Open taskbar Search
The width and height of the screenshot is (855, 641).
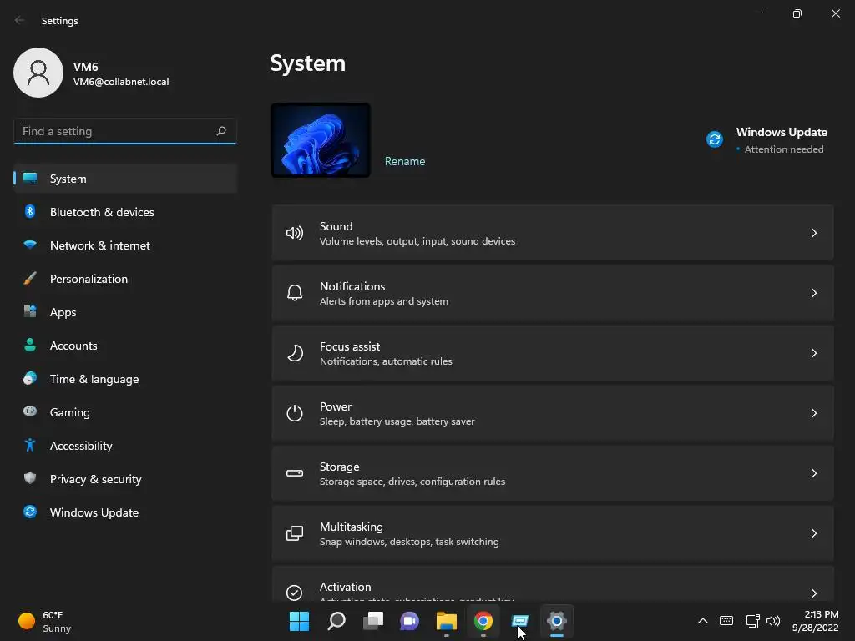[x=336, y=621]
